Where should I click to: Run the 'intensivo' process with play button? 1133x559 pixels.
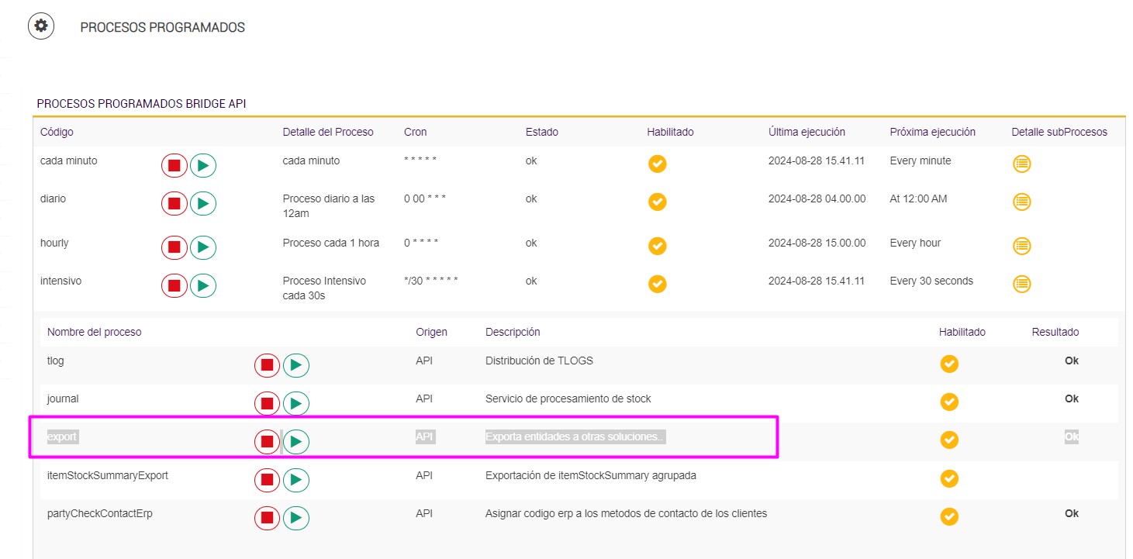pyautogui.click(x=203, y=285)
